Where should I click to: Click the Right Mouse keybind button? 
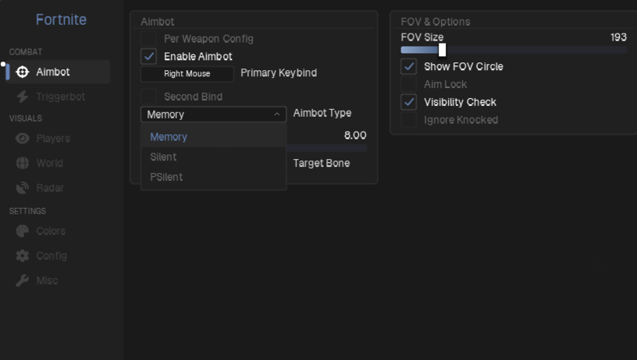pos(187,74)
